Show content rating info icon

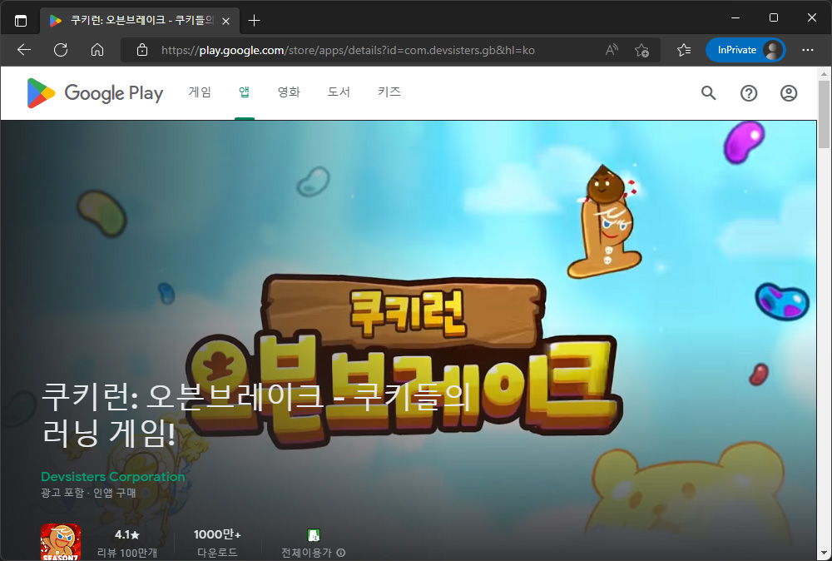click(x=341, y=553)
